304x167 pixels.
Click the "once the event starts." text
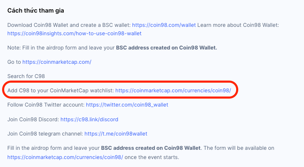pos(152,157)
